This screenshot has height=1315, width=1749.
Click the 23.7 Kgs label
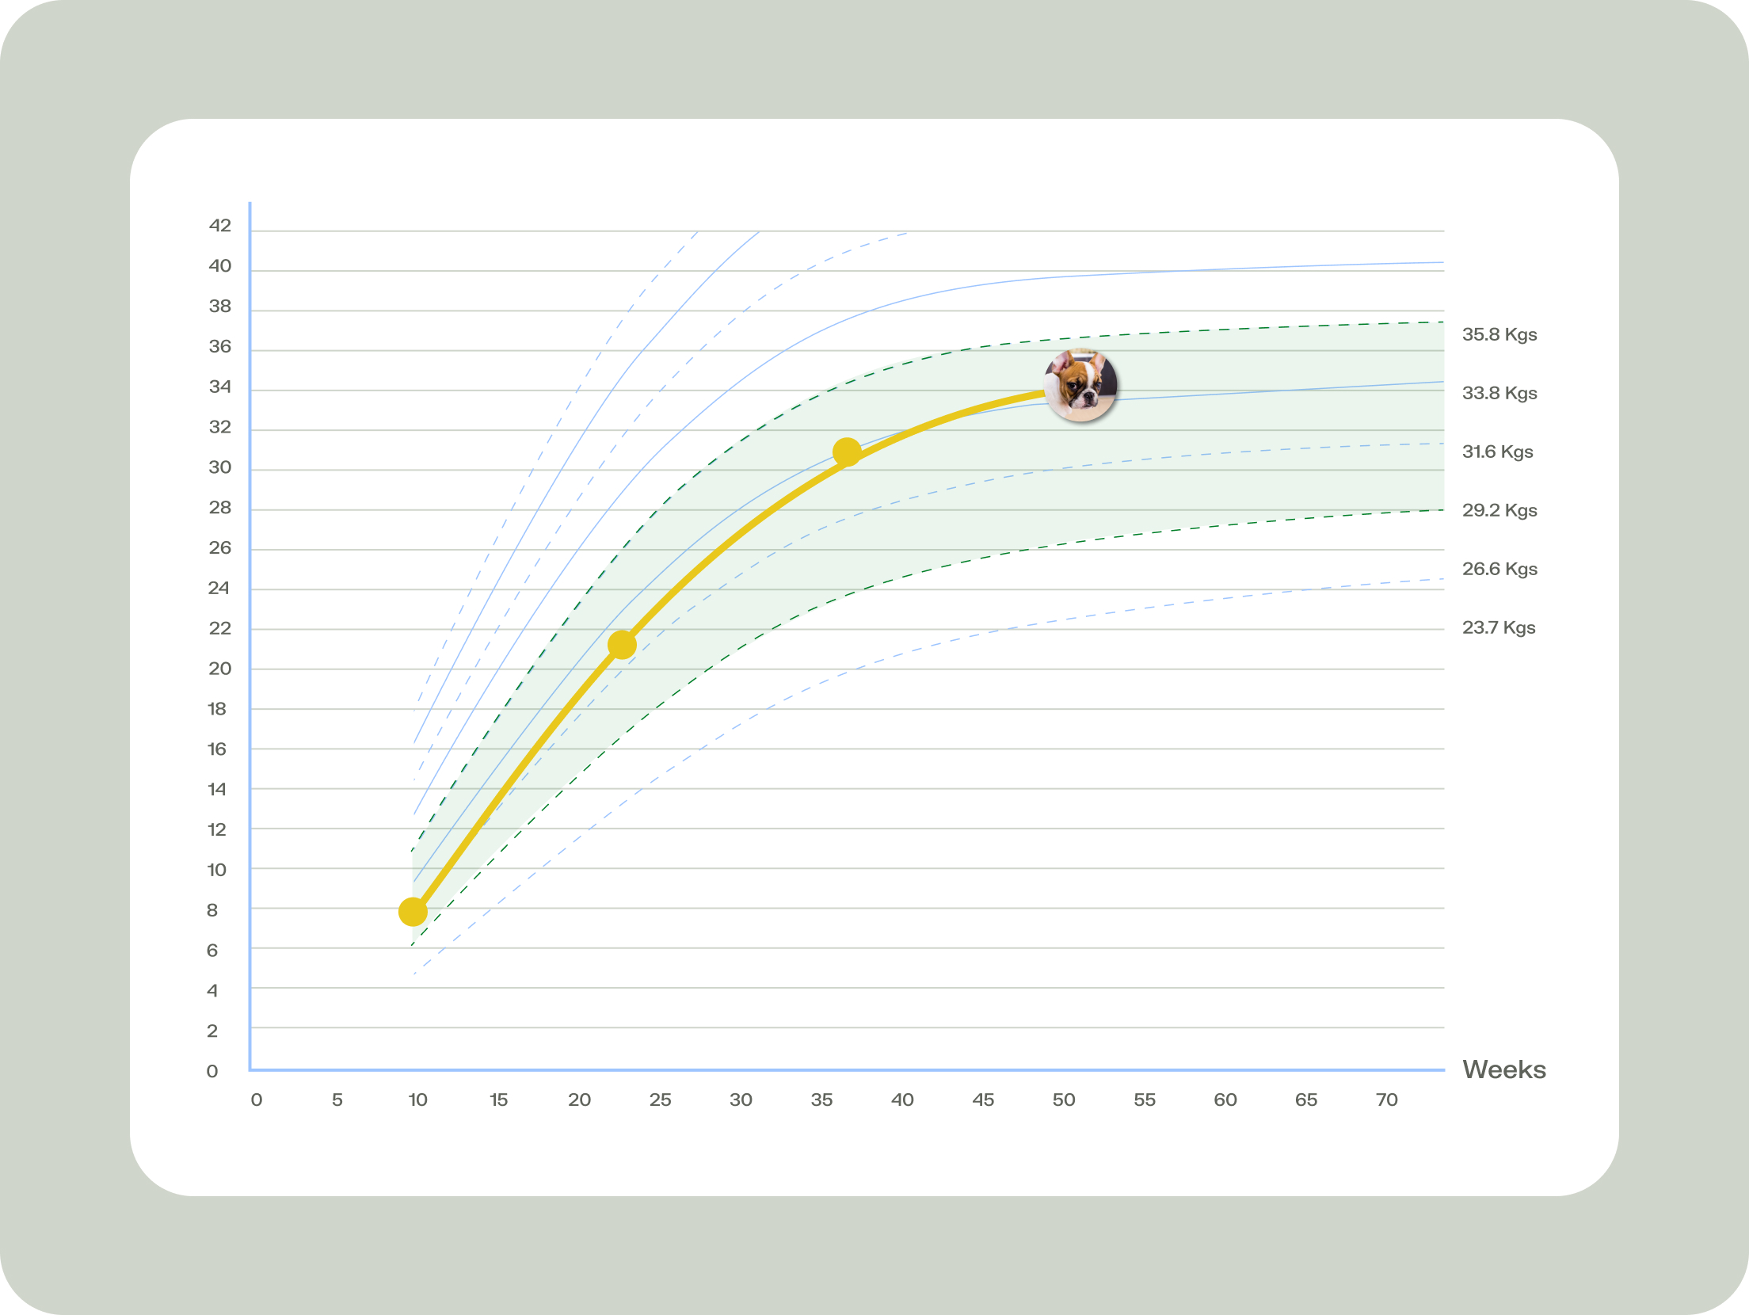click(x=1498, y=627)
